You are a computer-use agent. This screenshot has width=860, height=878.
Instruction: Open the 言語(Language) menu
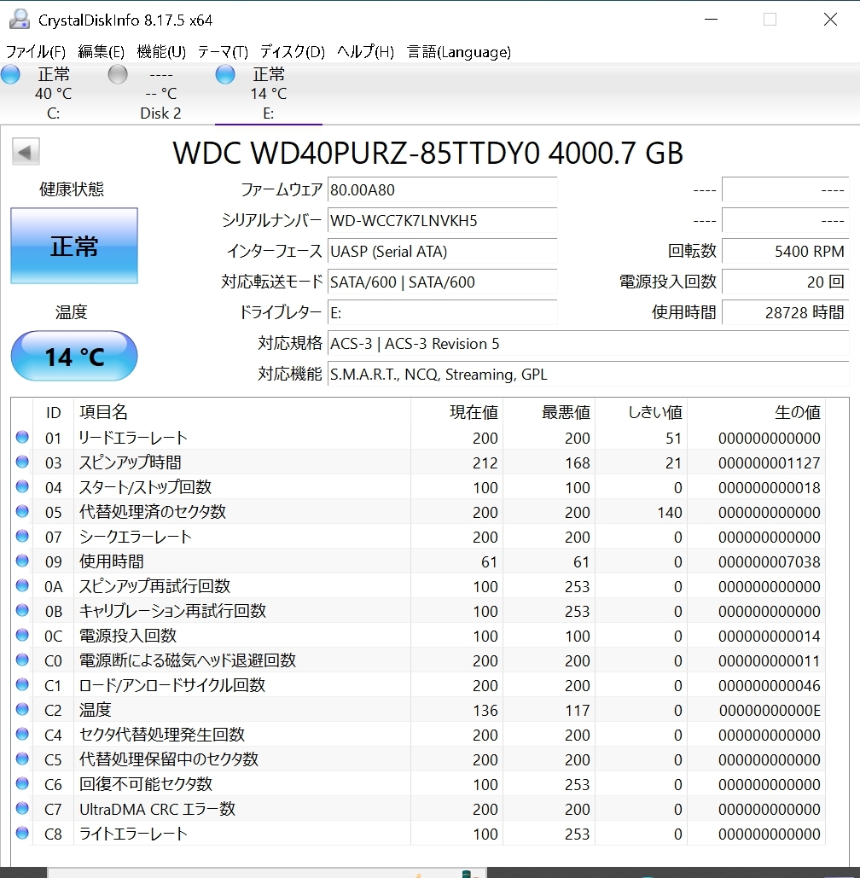tap(458, 52)
